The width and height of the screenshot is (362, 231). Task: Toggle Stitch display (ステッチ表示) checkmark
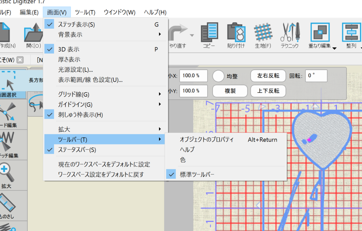pos(76,24)
